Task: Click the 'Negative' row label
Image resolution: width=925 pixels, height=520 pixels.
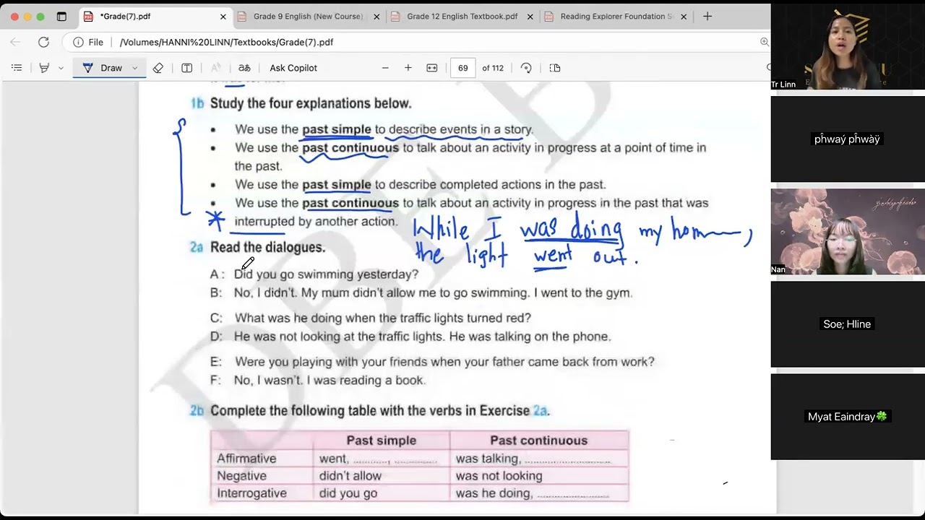Action: click(241, 476)
